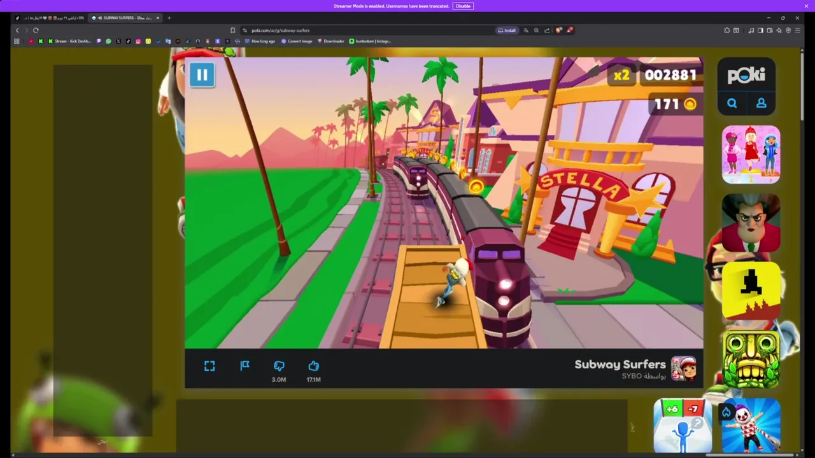Dismiss the Streamer Mode banner
Viewport: 815px width, 458px height.
coord(806,6)
